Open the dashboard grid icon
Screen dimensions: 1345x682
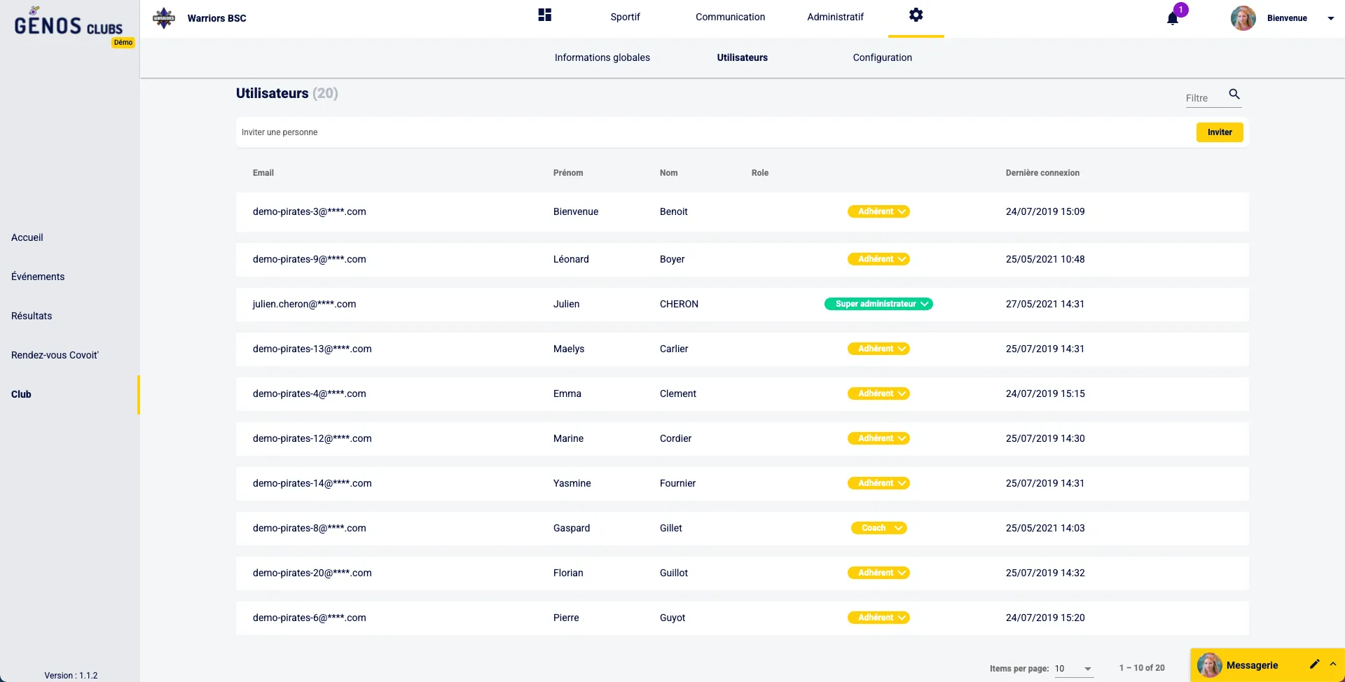click(x=544, y=15)
